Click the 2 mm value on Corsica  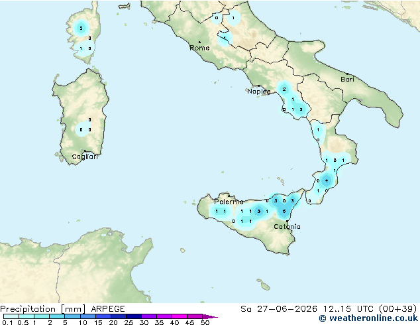click(81, 28)
